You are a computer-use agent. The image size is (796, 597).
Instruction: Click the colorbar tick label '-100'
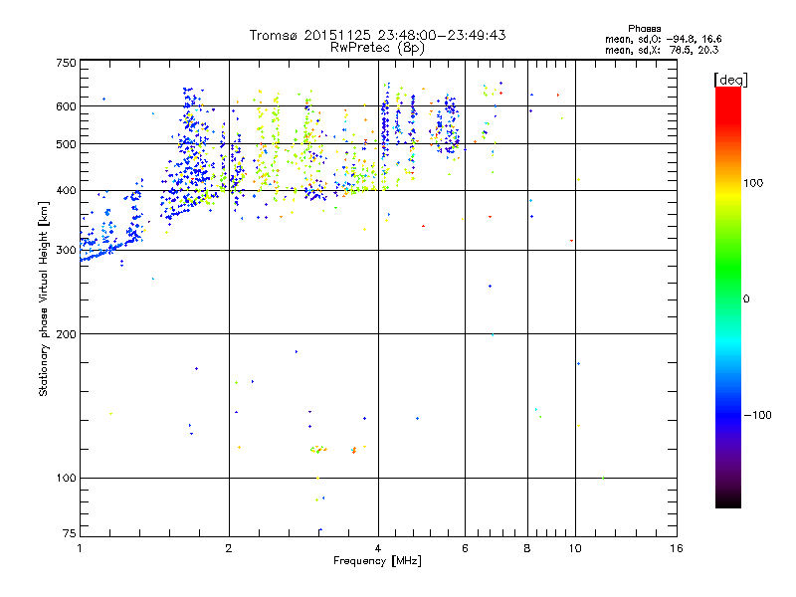757,415
